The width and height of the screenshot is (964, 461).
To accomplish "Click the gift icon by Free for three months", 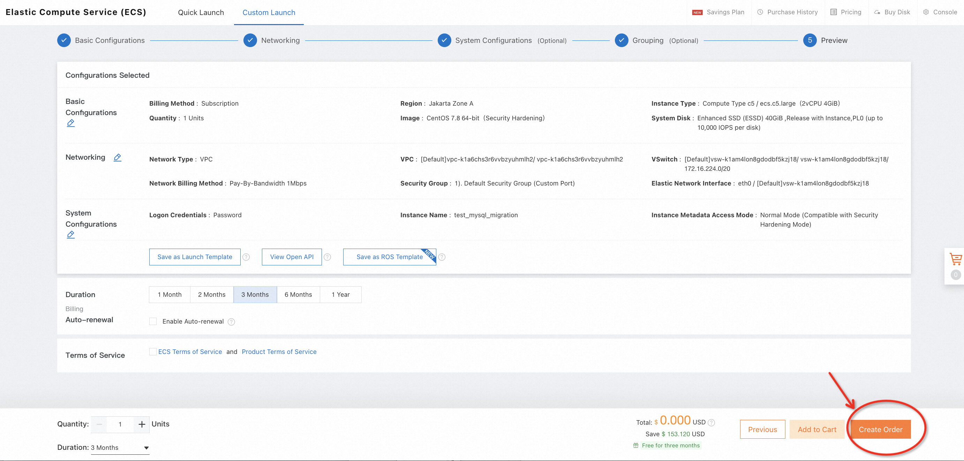I will pyautogui.click(x=636, y=445).
